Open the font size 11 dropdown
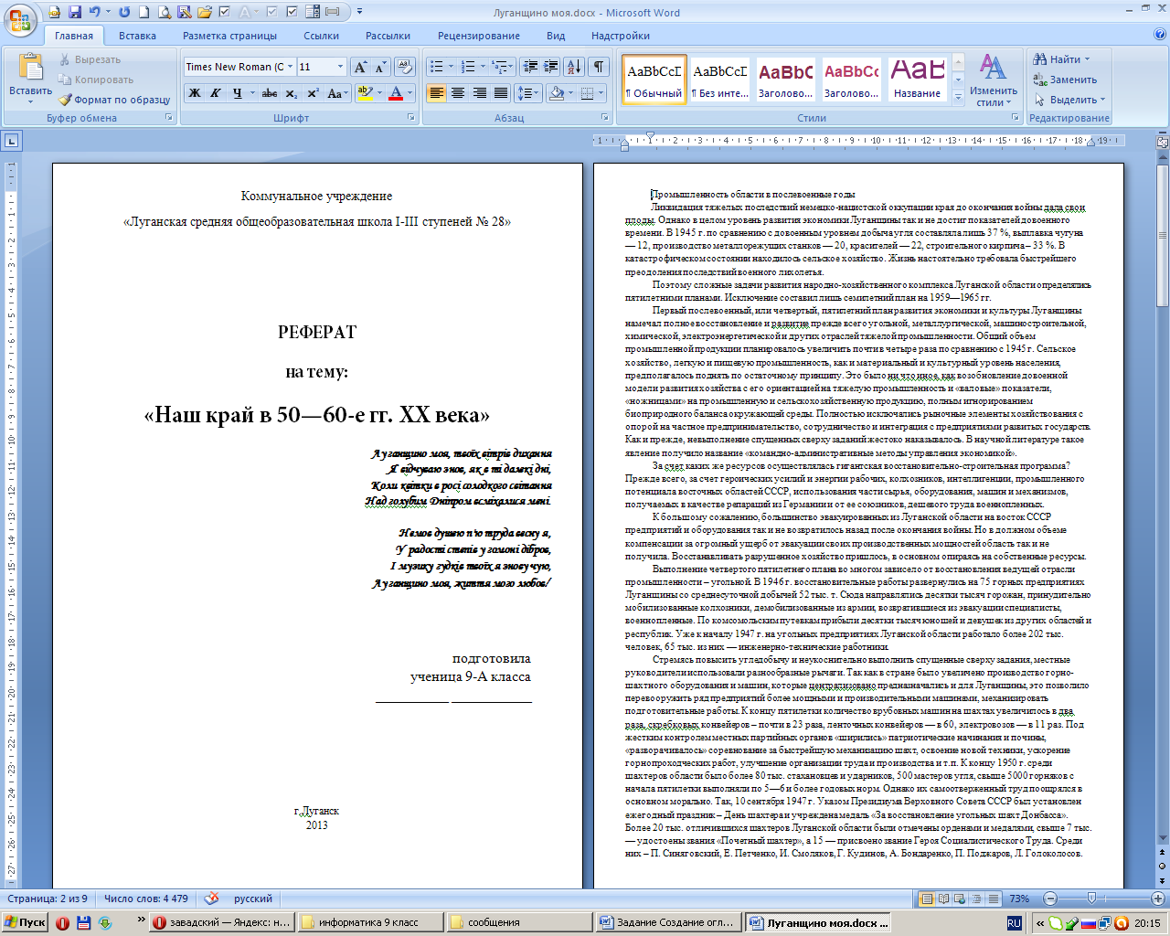This screenshot has height=936, width=1170. click(340, 67)
